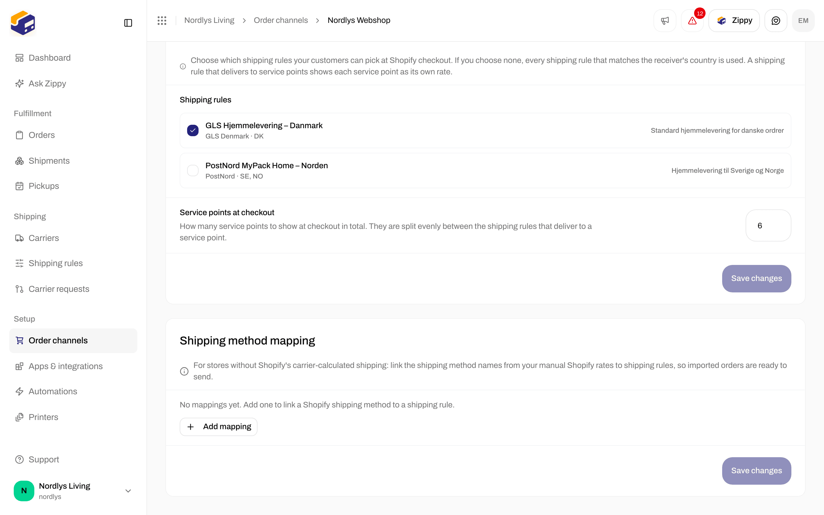Image resolution: width=824 pixels, height=515 pixels.
Task: Open Automations page
Action: click(73, 391)
